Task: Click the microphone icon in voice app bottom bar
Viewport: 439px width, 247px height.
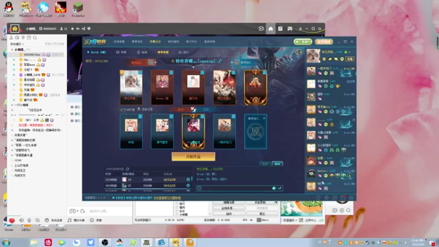Action: 29,221
